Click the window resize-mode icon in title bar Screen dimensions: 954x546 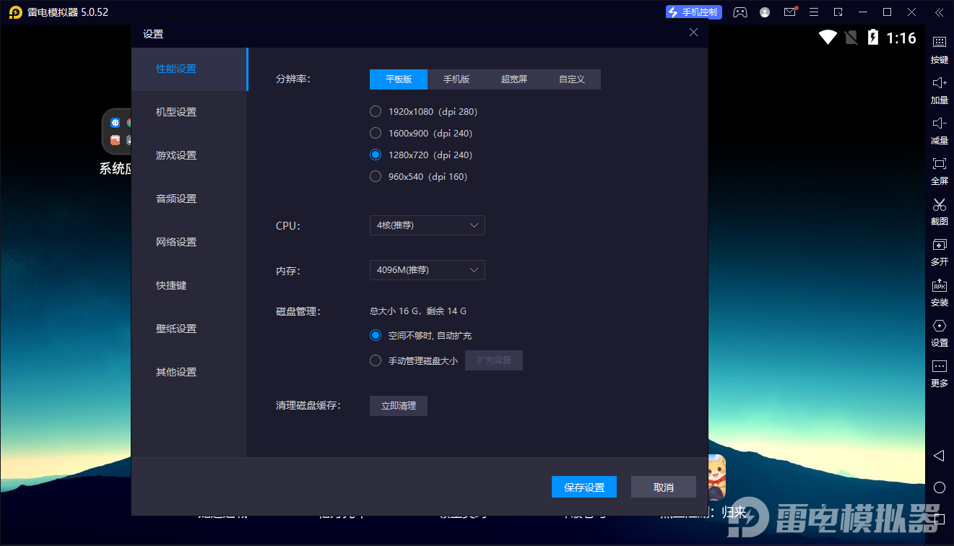point(838,12)
